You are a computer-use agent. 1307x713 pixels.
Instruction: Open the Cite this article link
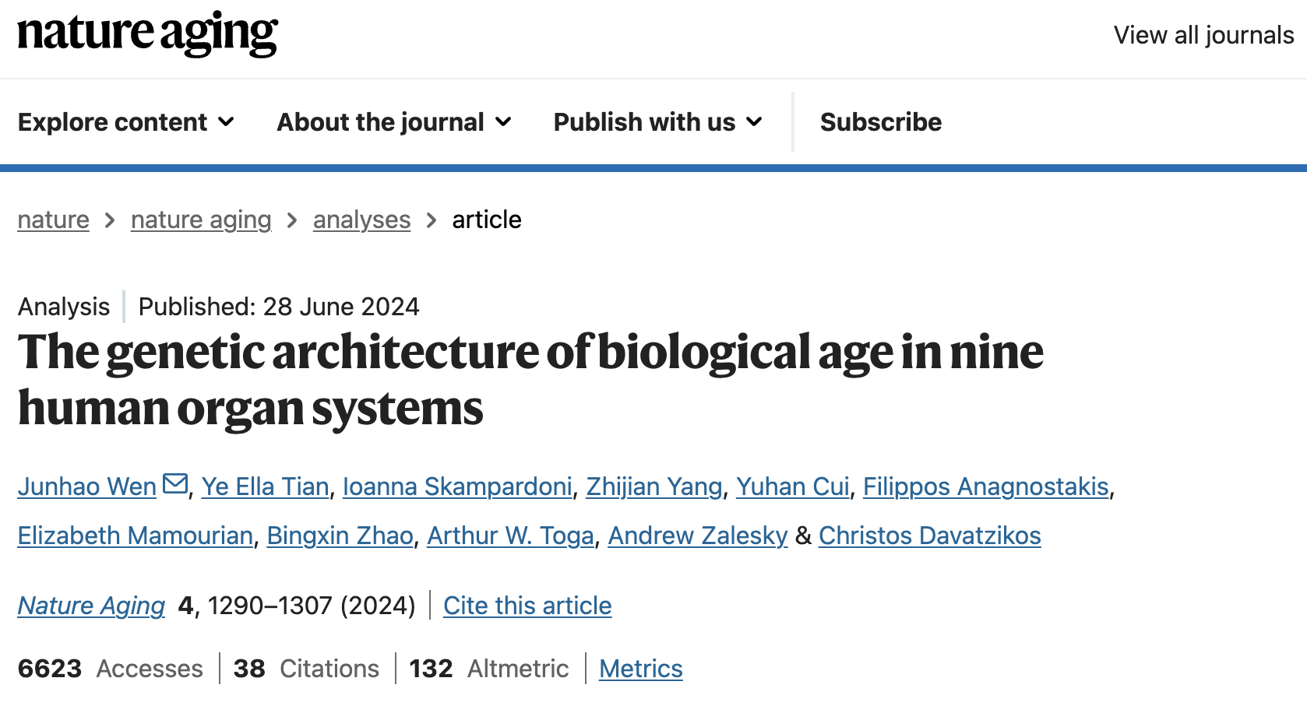tap(527, 606)
